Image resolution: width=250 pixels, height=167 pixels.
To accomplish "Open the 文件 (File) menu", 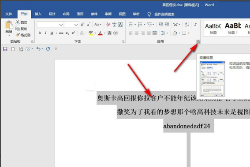I will (9, 14).
